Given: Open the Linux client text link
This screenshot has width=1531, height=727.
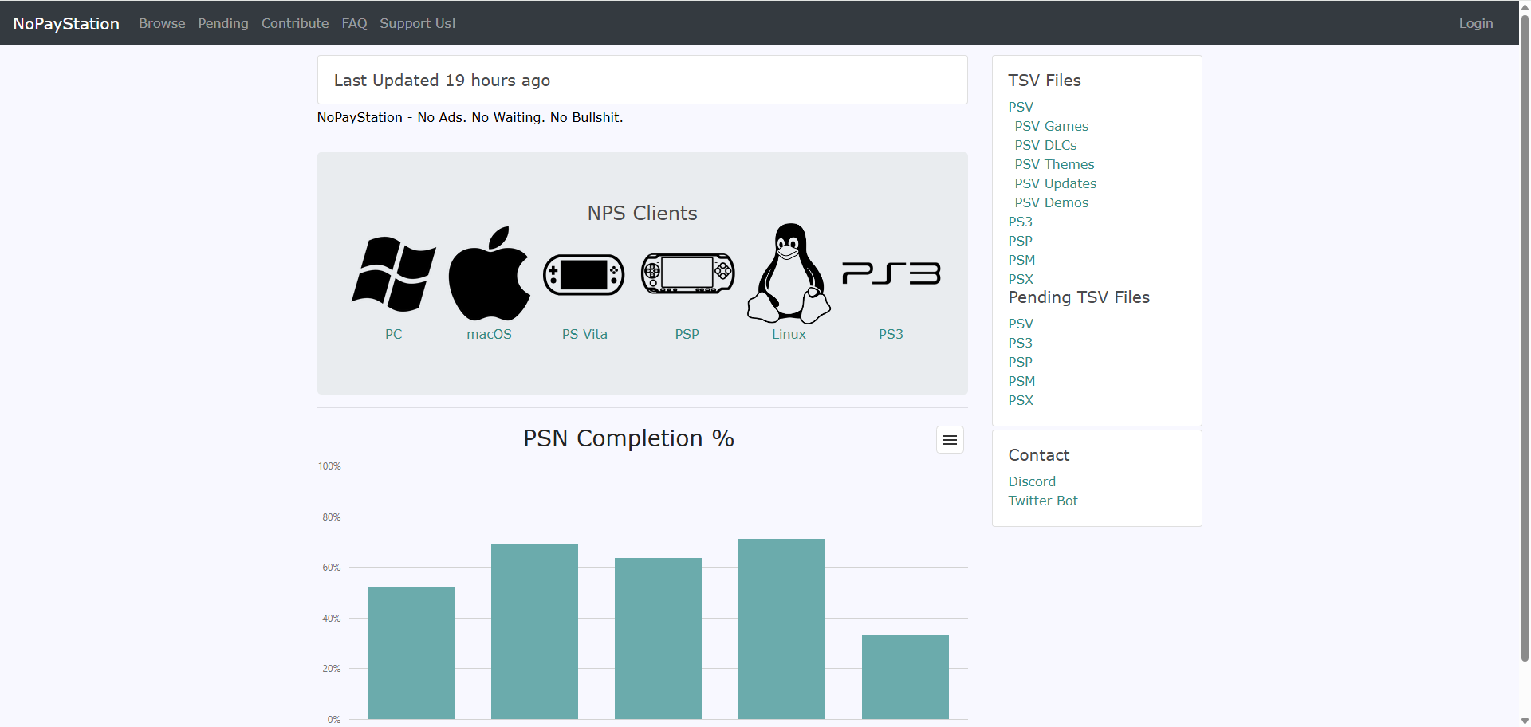Looking at the screenshot, I should [789, 335].
